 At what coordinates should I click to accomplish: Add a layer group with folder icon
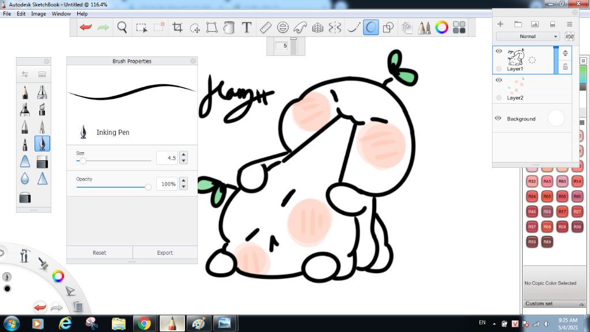pos(518,24)
